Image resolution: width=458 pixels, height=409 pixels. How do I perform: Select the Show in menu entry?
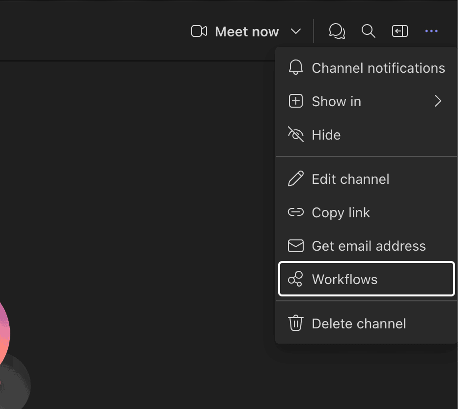click(336, 101)
